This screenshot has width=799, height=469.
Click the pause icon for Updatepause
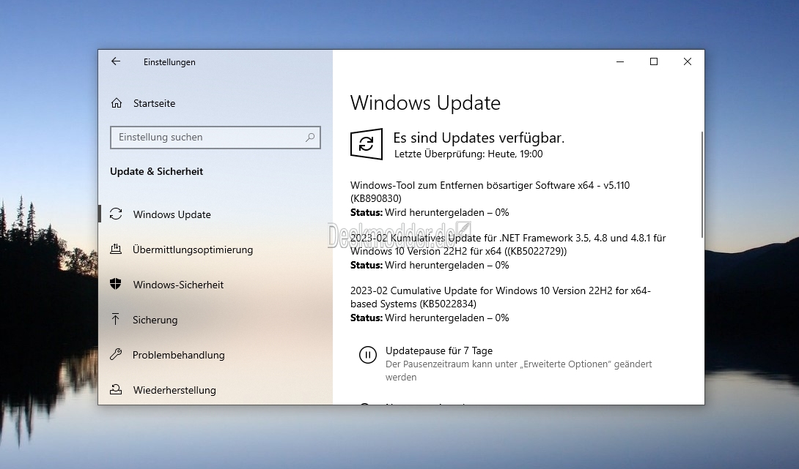click(367, 355)
